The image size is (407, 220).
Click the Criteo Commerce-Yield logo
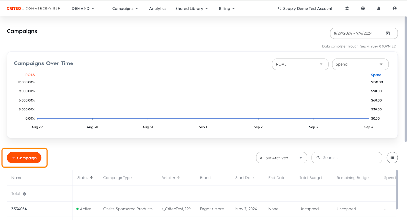click(x=33, y=9)
